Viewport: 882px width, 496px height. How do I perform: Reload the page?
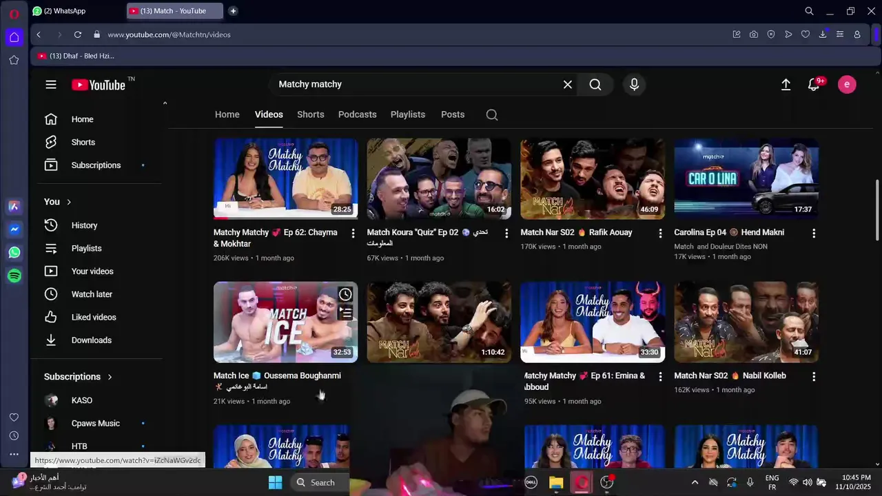[78, 34]
